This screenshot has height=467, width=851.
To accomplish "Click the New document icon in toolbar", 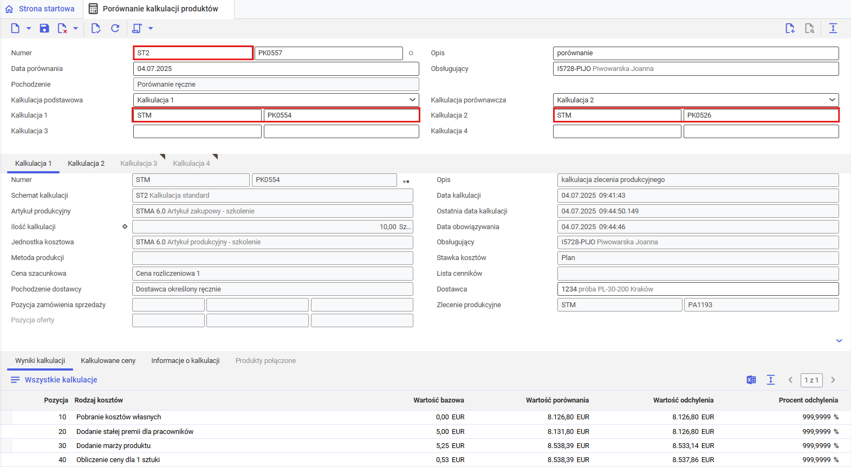I will (x=15, y=28).
